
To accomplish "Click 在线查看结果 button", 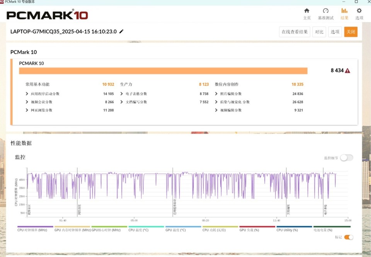I will (x=294, y=32).
